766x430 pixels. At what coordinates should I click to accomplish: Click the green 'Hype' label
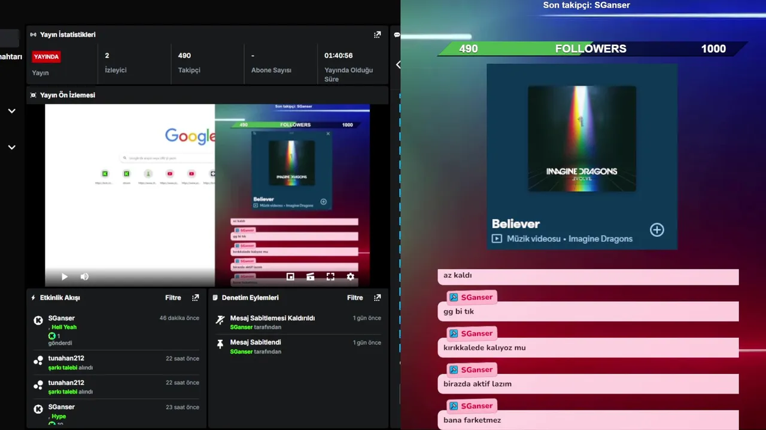[x=59, y=416]
